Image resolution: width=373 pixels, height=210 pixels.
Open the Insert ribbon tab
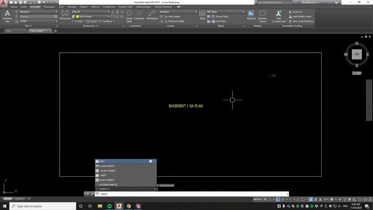(24, 7)
